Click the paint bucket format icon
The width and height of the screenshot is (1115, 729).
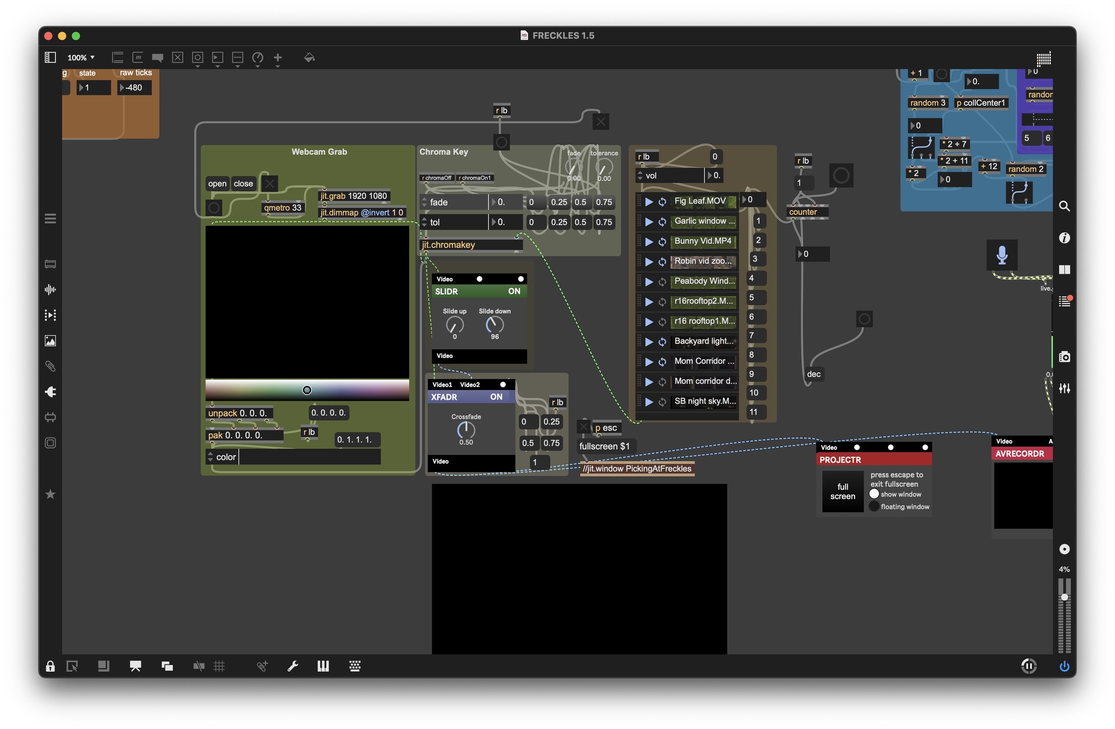(309, 58)
